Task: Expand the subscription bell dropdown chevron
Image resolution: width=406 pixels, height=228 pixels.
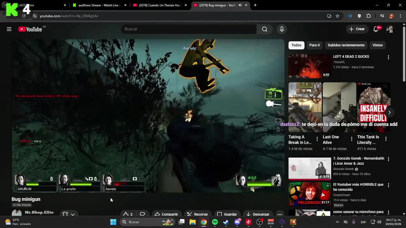Action: point(73,214)
